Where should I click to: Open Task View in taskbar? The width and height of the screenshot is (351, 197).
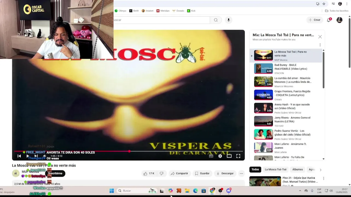pyautogui.click(x=162, y=191)
